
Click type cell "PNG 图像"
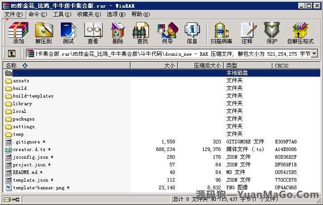pyautogui.click(x=237, y=187)
